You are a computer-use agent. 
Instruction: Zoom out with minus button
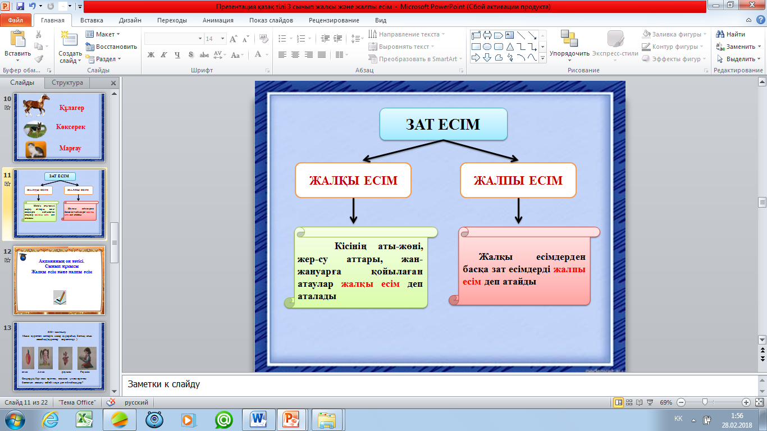click(x=681, y=402)
